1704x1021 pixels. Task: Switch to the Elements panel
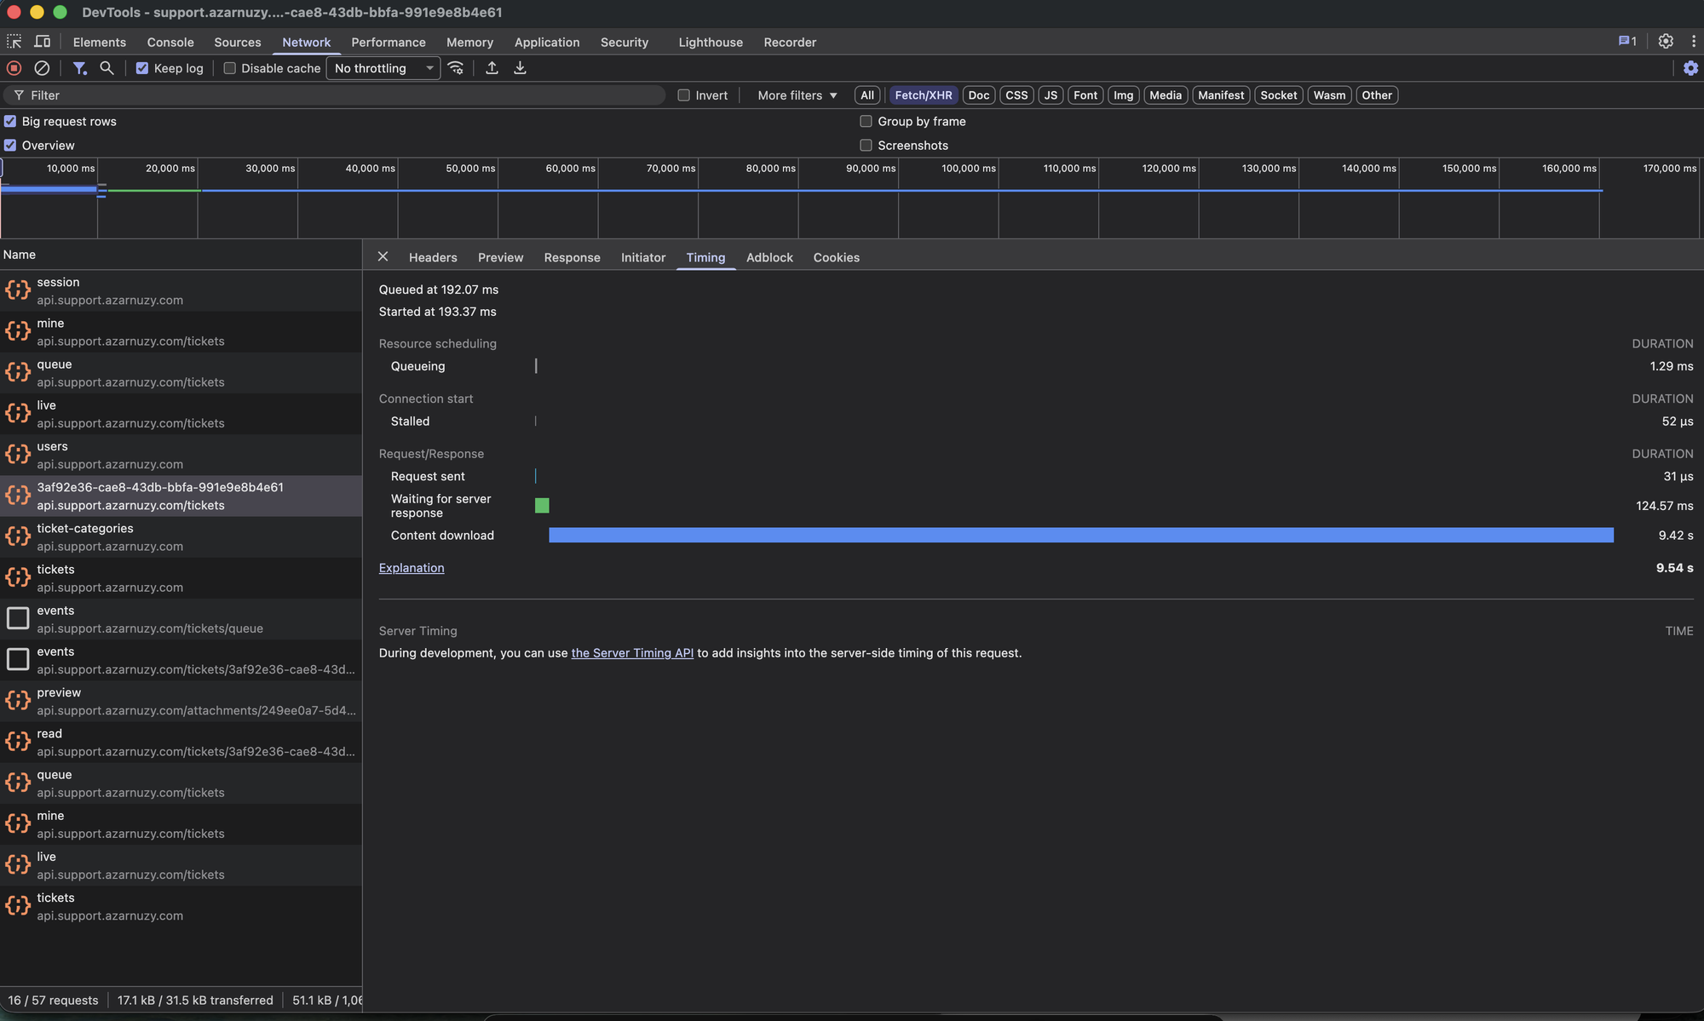[x=99, y=42]
